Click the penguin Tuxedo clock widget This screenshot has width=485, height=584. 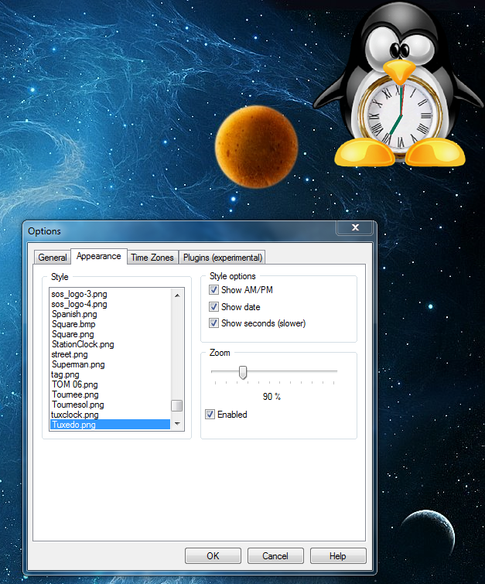click(x=398, y=86)
